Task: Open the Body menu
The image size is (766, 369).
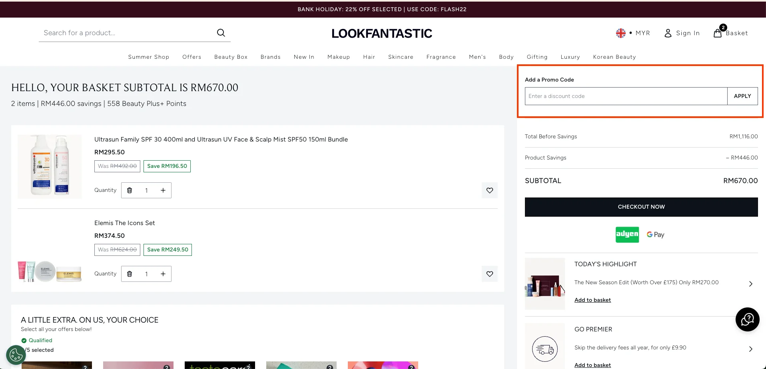Action: 506,57
